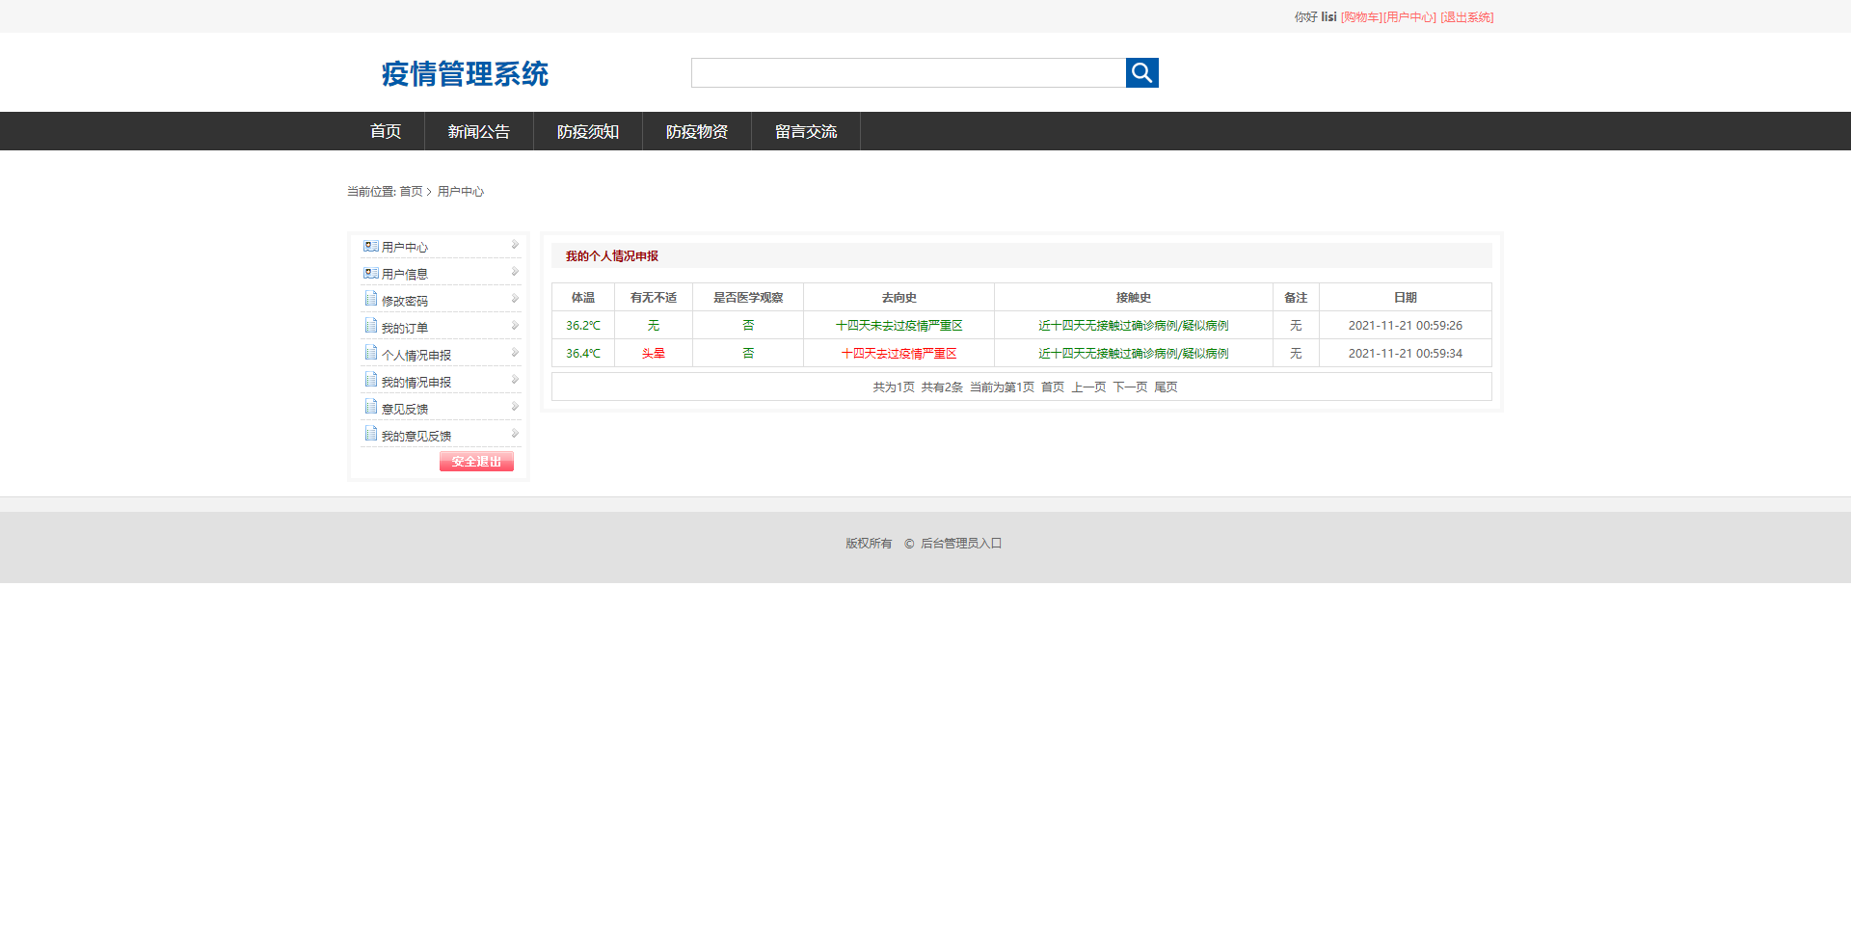Select 用户信息 in the sidebar menu
Screen dimensions: 1851x934
(405, 275)
